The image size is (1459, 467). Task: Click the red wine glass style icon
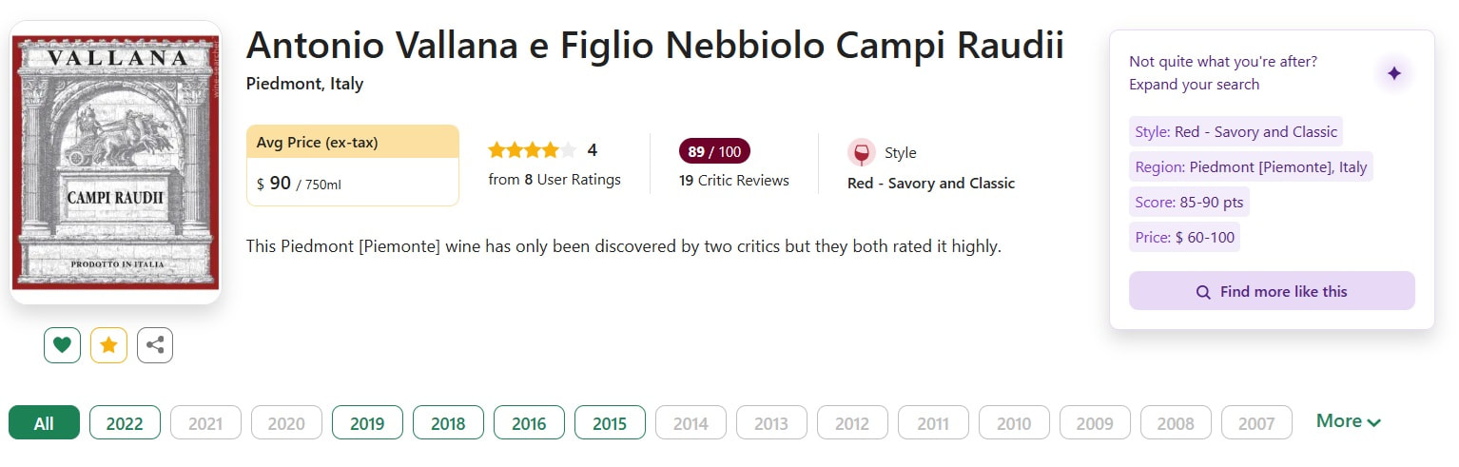tap(861, 153)
